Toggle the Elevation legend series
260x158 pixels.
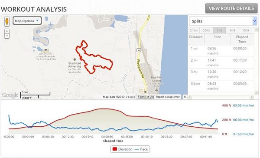point(122,149)
